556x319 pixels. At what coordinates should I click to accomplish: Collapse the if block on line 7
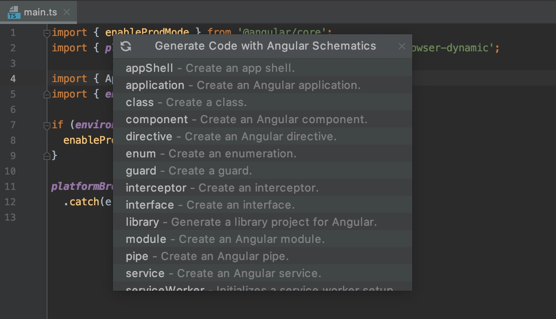[x=47, y=125]
